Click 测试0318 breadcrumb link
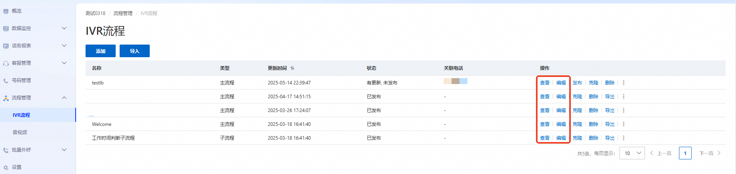This screenshot has height=174, width=736. coord(95,13)
